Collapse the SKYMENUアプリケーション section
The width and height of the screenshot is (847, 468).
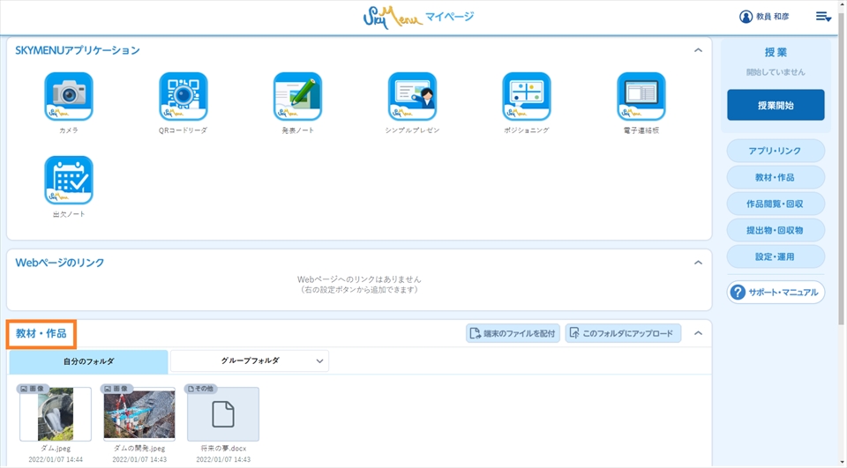[x=698, y=51]
